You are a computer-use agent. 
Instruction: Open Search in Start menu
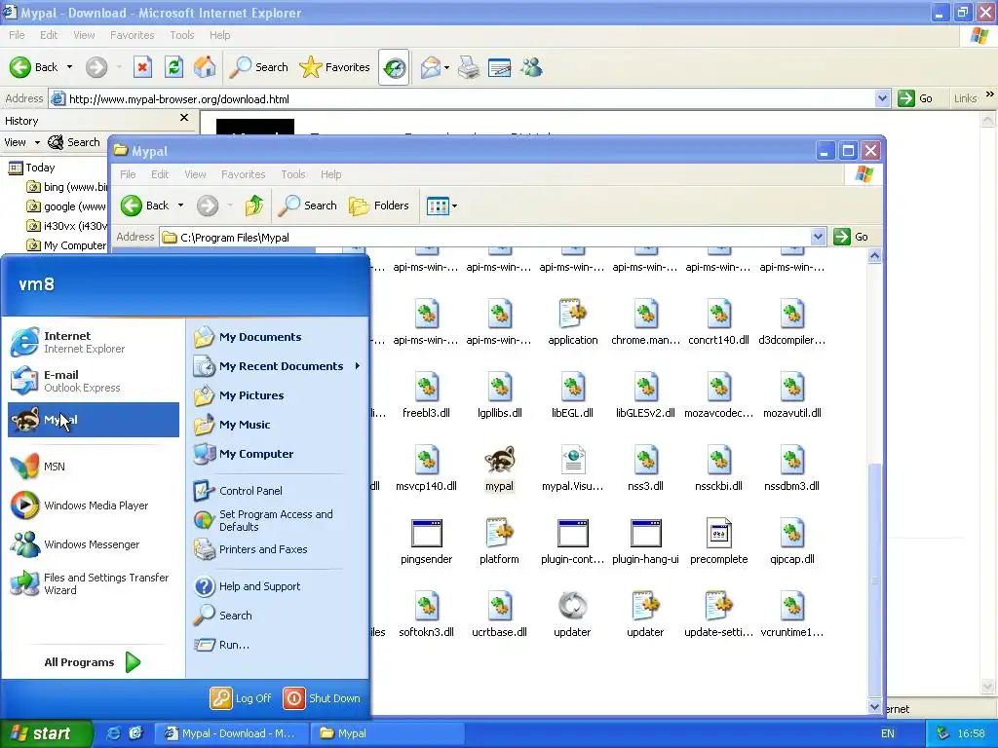pos(278,616)
